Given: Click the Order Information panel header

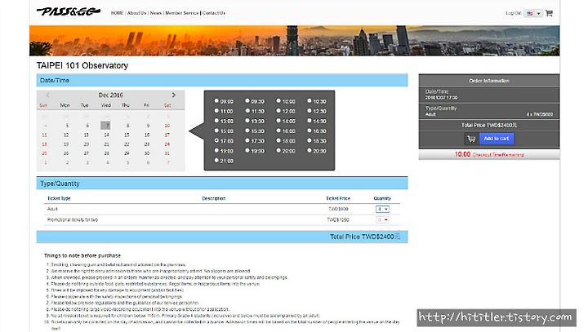Looking at the screenshot, I should (489, 81).
